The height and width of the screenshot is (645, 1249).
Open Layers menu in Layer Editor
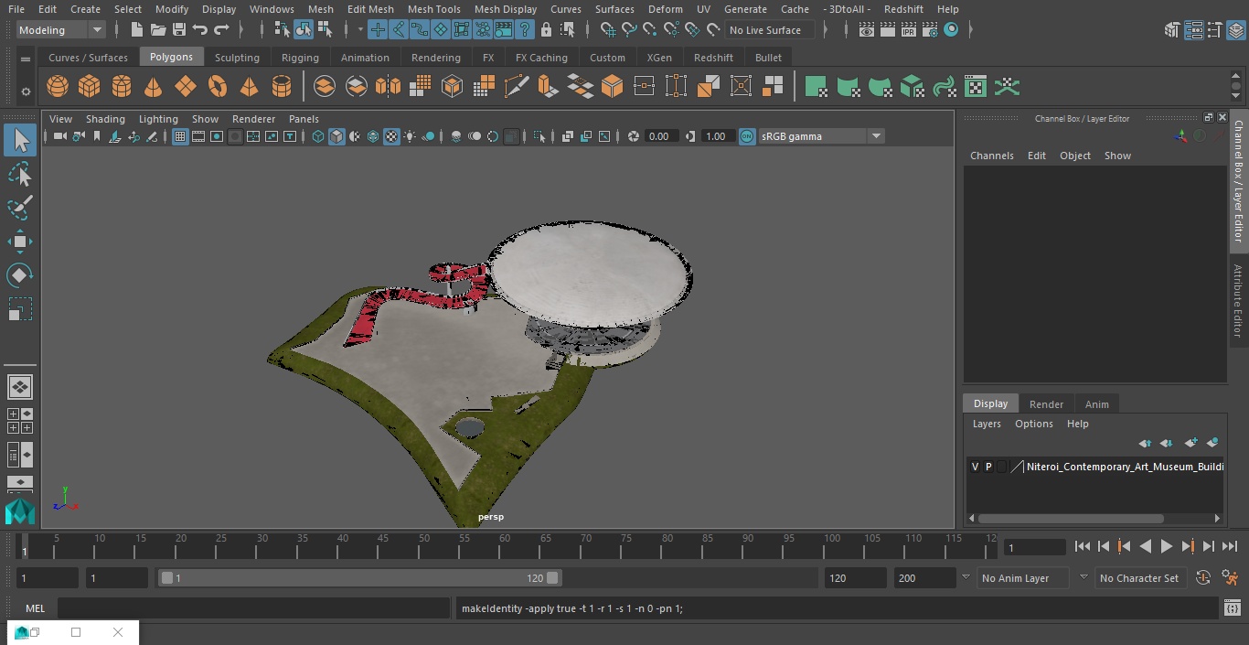pos(987,424)
